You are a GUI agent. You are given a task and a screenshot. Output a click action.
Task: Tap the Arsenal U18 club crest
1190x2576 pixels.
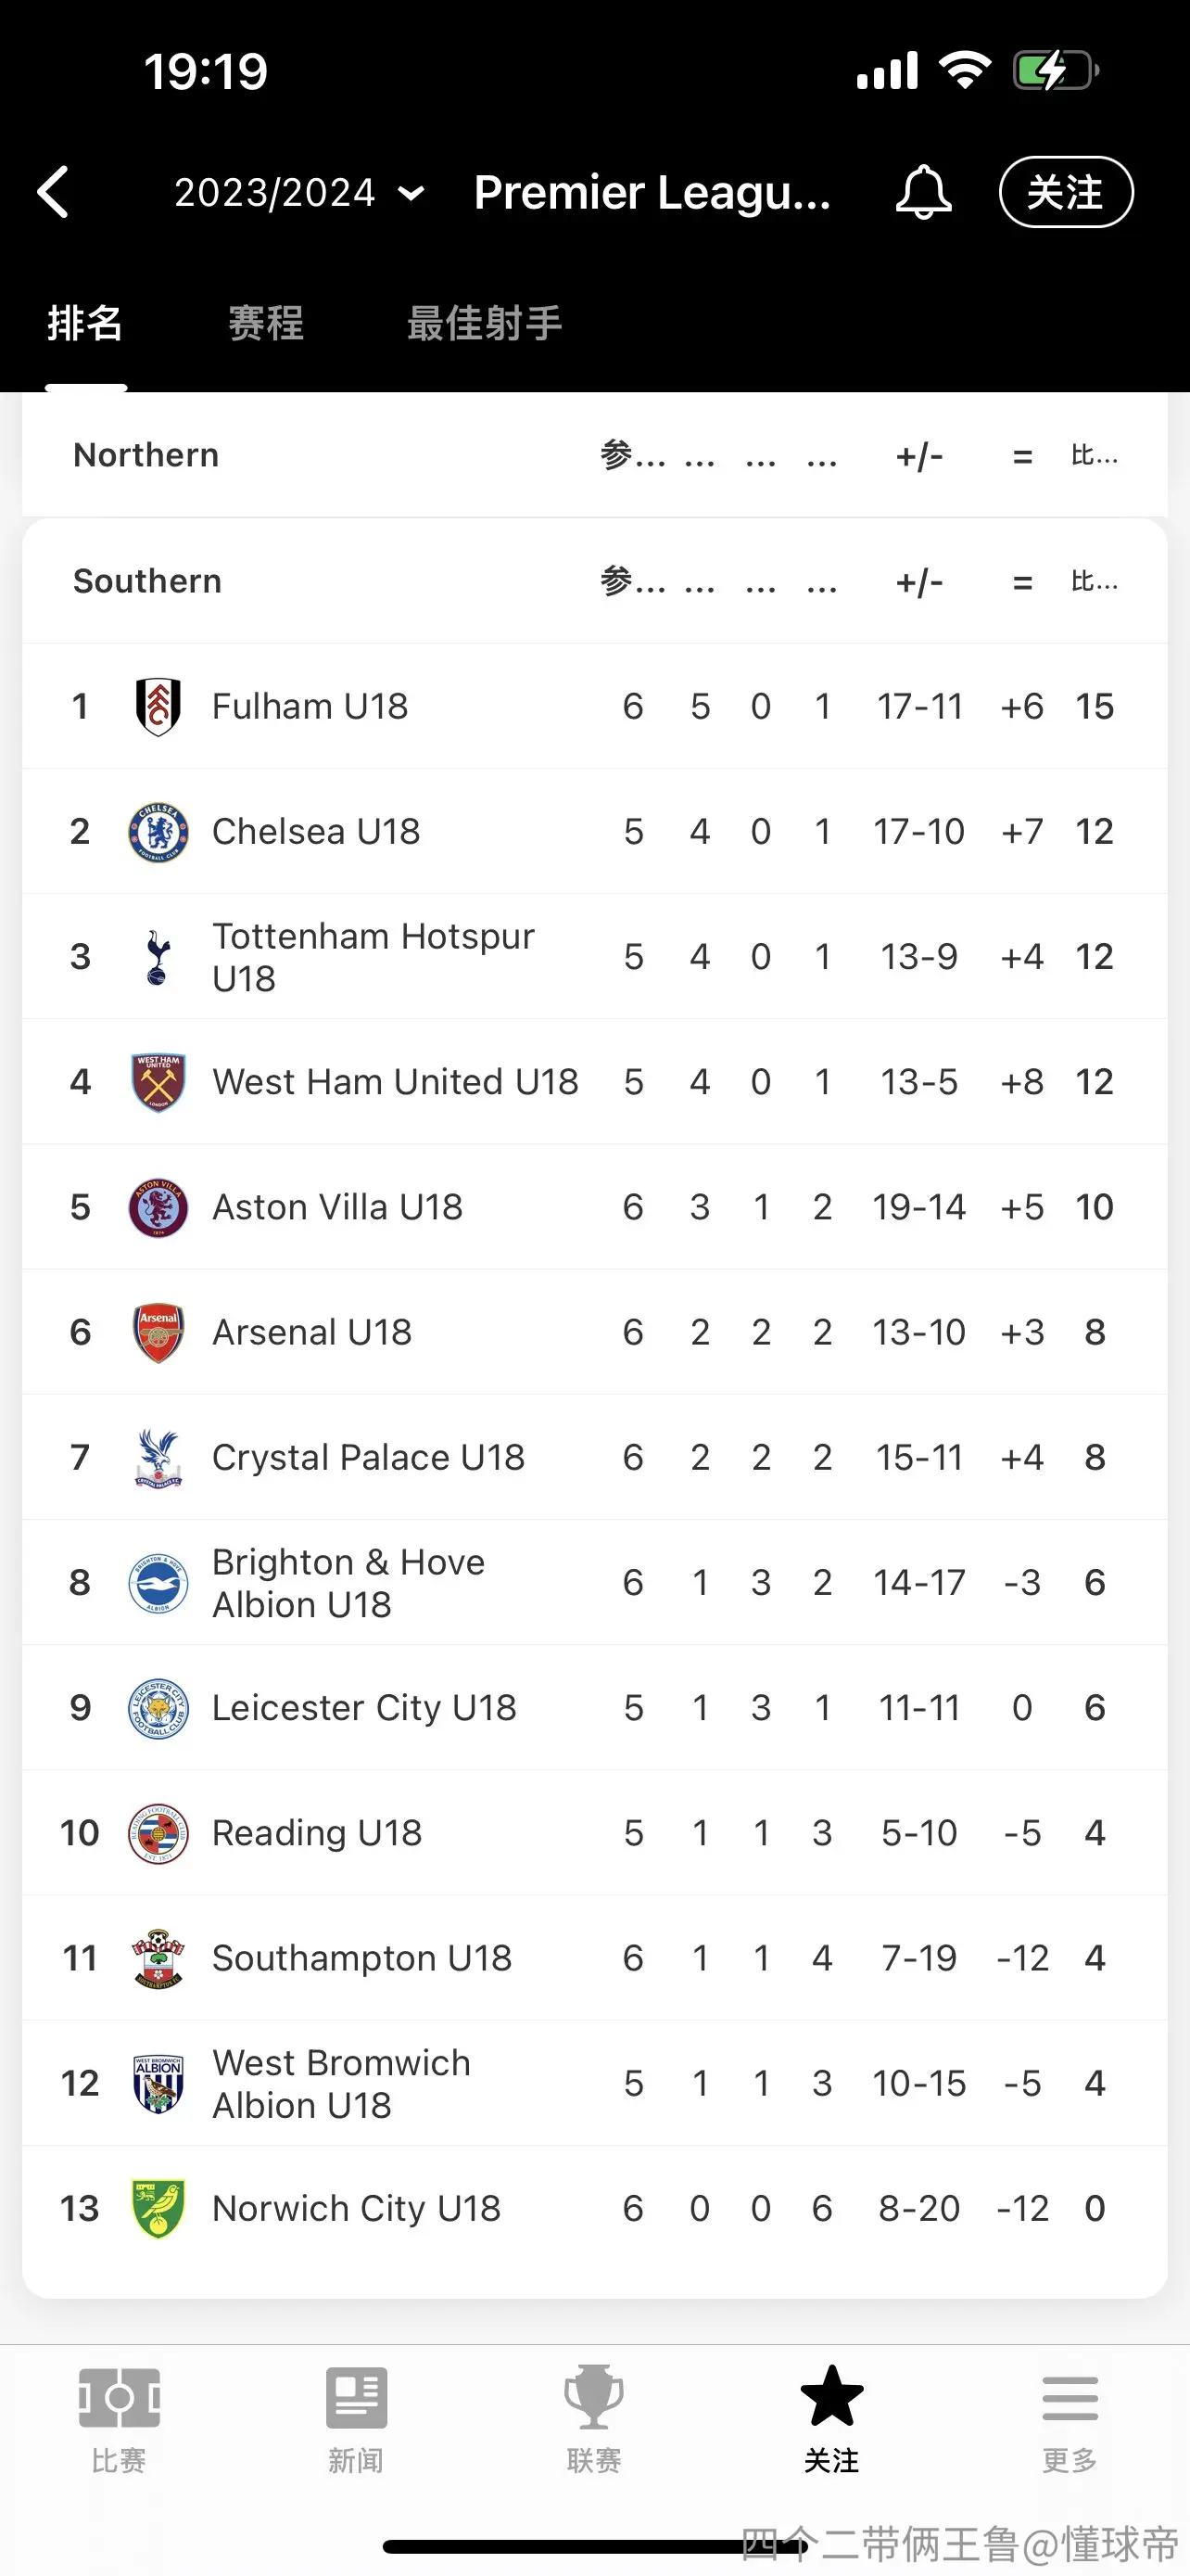tap(158, 1332)
